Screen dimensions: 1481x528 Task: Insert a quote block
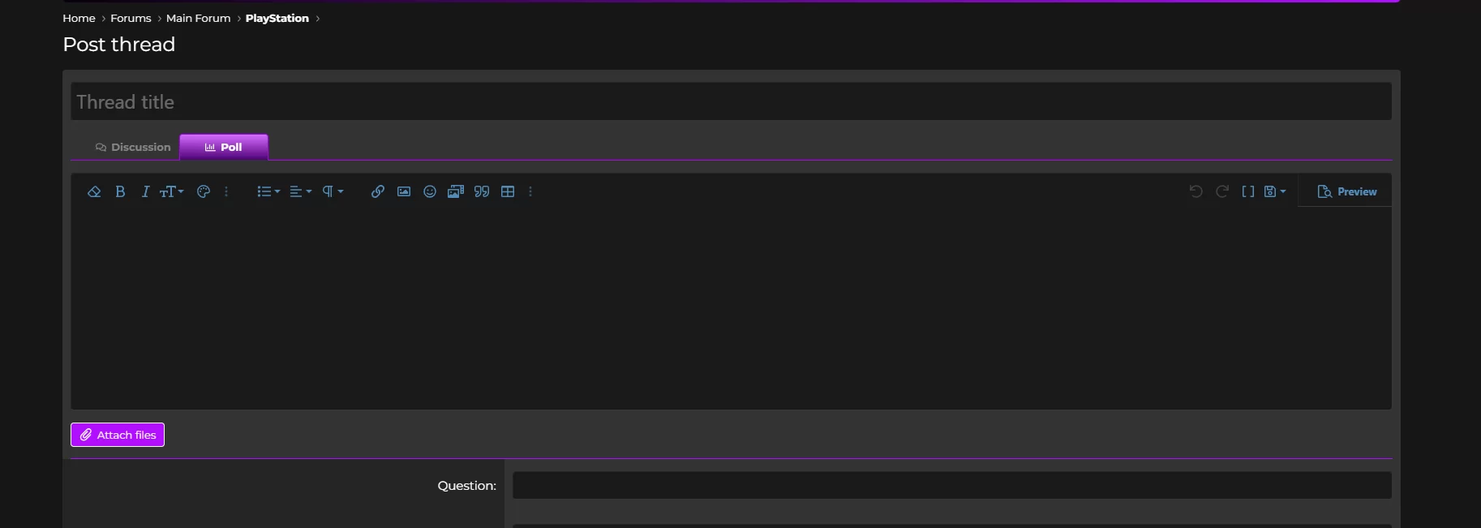coord(482,191)
